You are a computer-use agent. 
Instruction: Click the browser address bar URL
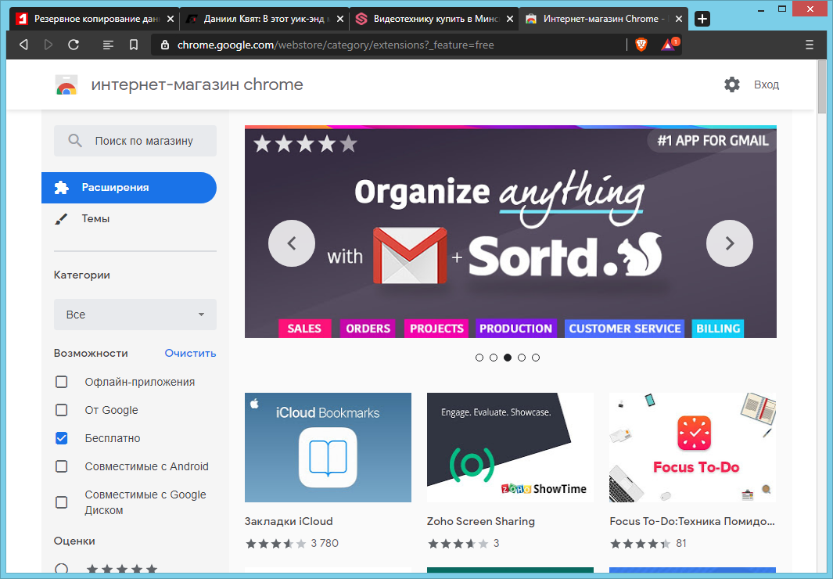tap(336, 45)
